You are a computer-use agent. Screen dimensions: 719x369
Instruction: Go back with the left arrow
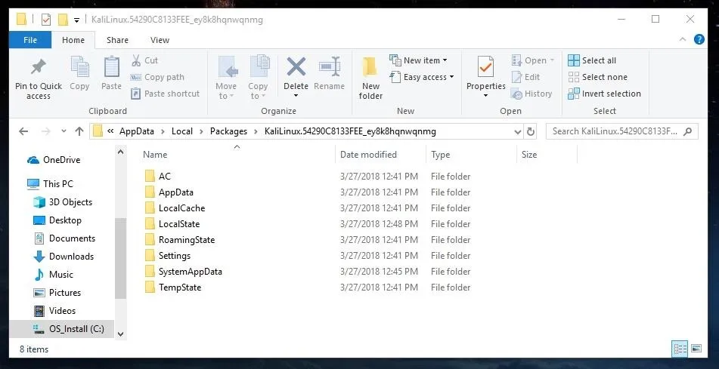(x=23, y=131)
